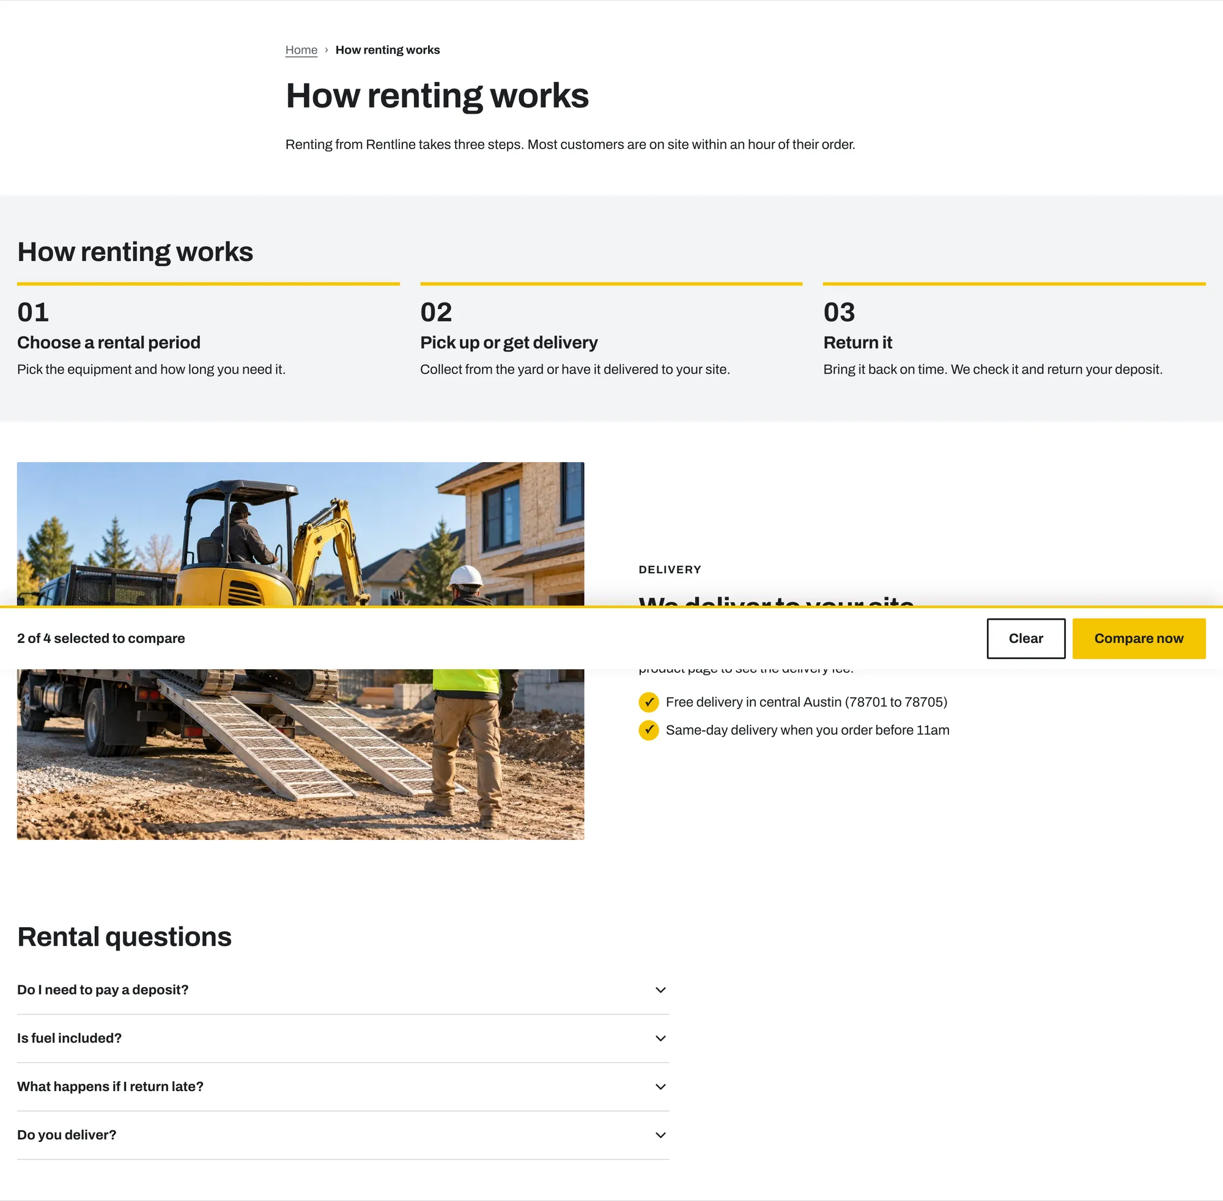Open the Home breadcrumb link

[x=301, y=50]
